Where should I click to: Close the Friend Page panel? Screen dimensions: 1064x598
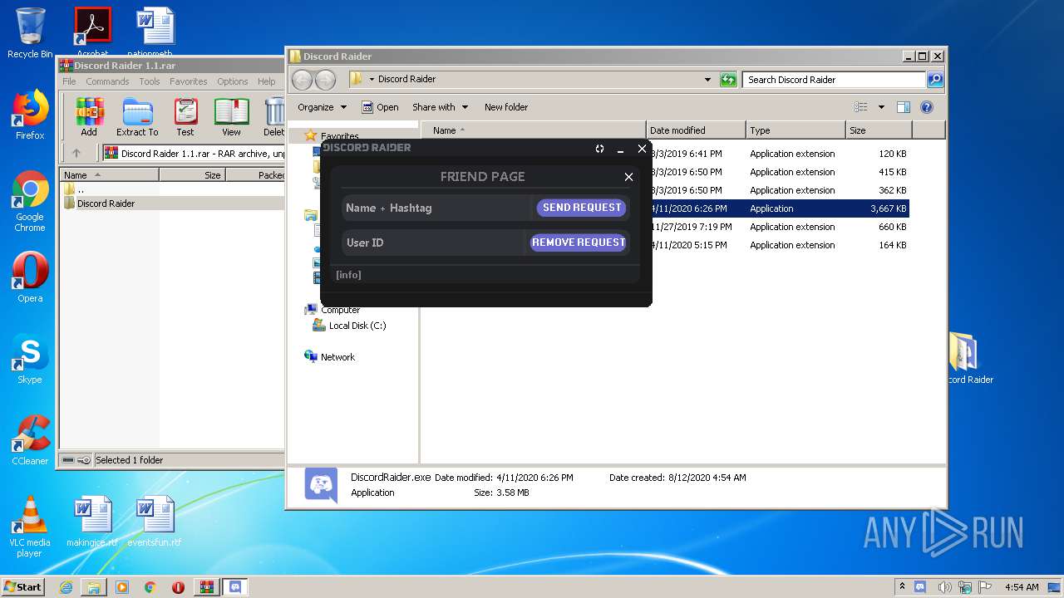point(628,177)
